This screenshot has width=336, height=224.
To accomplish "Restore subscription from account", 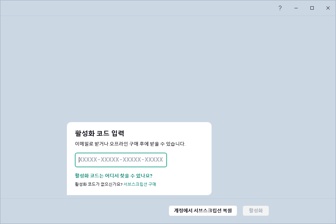I will point(203,211).
